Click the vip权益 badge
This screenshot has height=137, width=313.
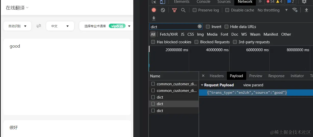click(x=117, y=26)
